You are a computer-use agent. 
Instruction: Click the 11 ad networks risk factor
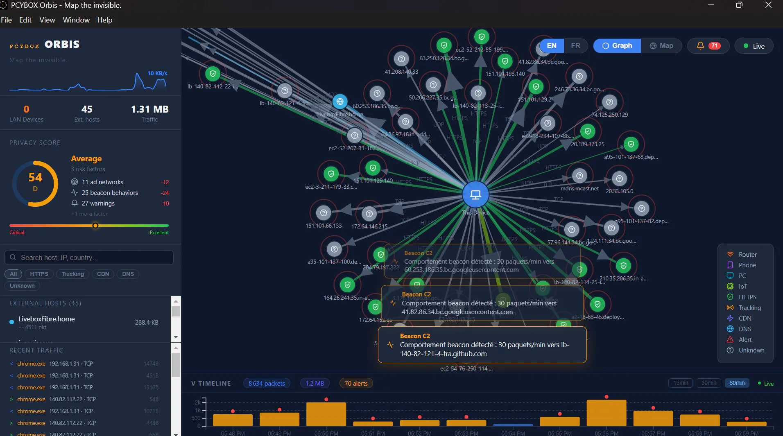click(120, 182)
